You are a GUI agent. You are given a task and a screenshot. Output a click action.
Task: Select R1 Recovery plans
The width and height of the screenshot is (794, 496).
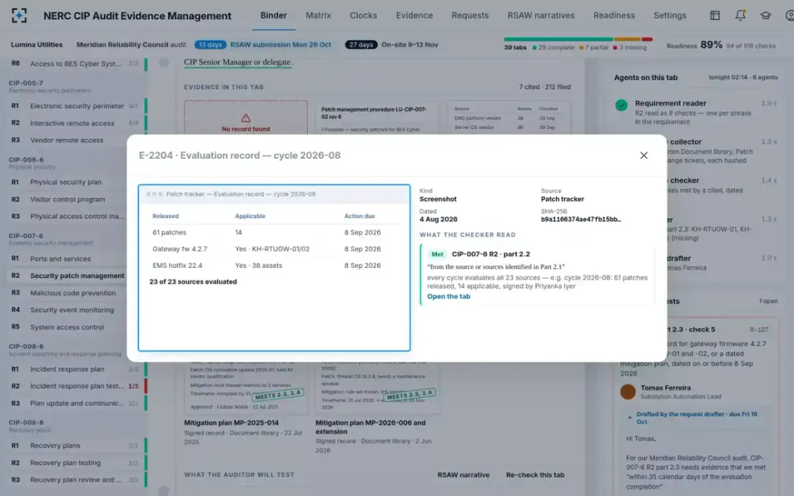(75, 446)
